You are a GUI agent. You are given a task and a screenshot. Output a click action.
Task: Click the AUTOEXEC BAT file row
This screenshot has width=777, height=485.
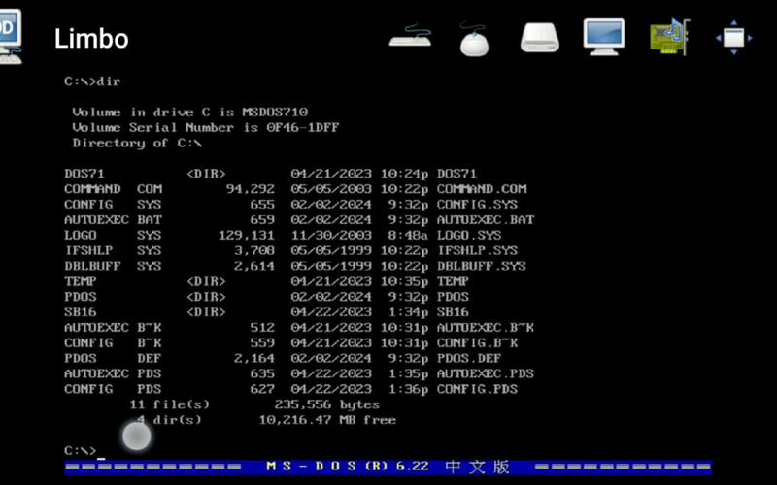299,220
